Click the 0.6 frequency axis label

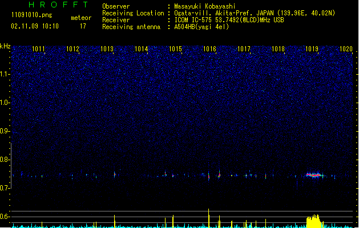coord(5,217)
